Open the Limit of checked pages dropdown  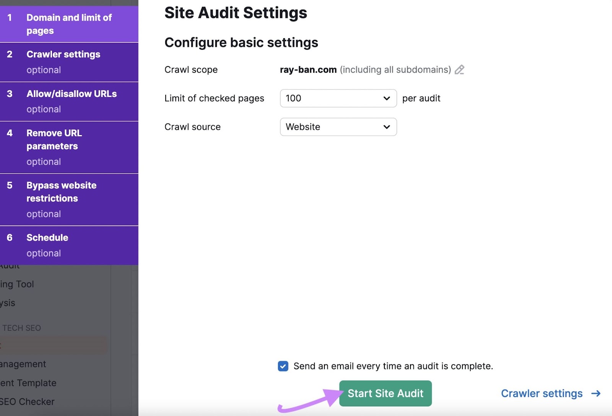pyautogui.click(x=338, y=98)
